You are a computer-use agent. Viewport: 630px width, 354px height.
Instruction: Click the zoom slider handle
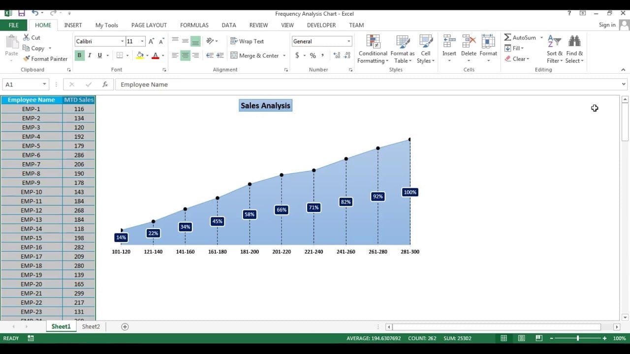[x=578, y=338]
